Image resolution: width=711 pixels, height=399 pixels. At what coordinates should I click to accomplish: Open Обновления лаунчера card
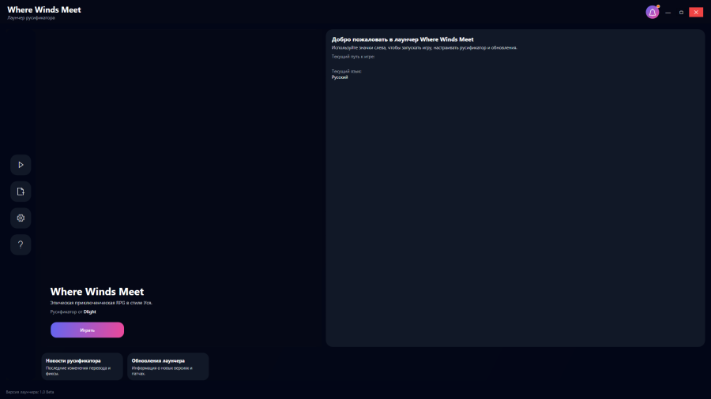coord(167,367)
